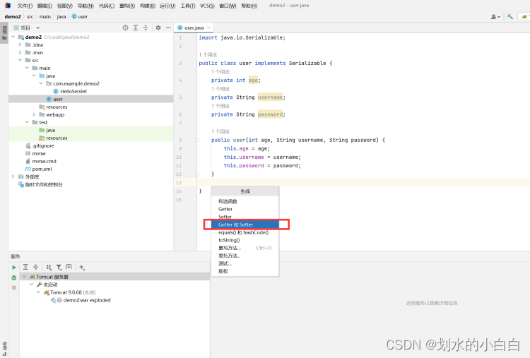Open the VCS(S) menu
530x358 pixels.
point(207,6)
